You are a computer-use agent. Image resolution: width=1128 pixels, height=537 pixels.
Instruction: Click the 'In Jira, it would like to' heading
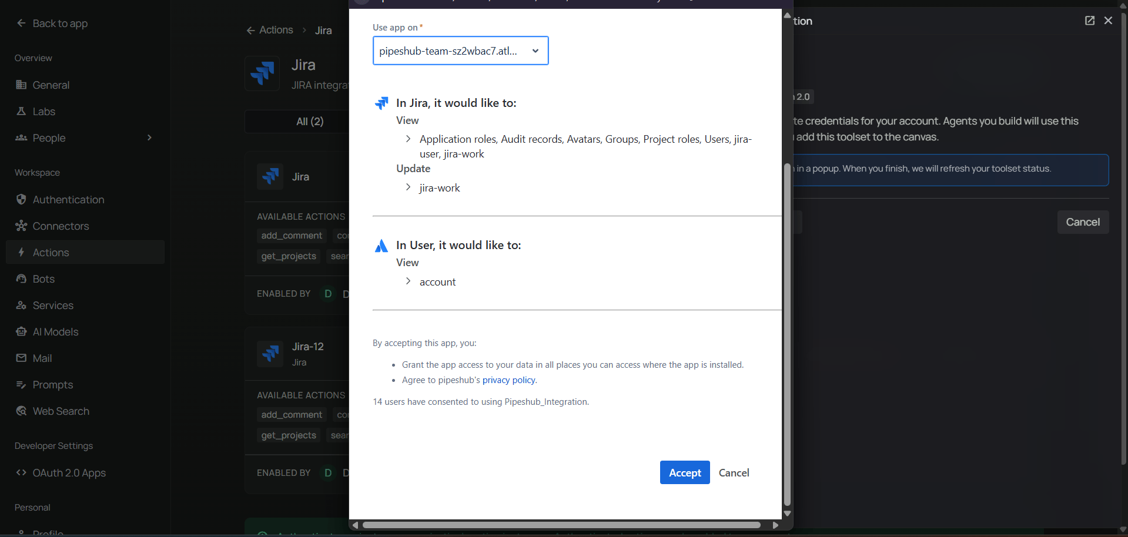(x=456, y=103)
